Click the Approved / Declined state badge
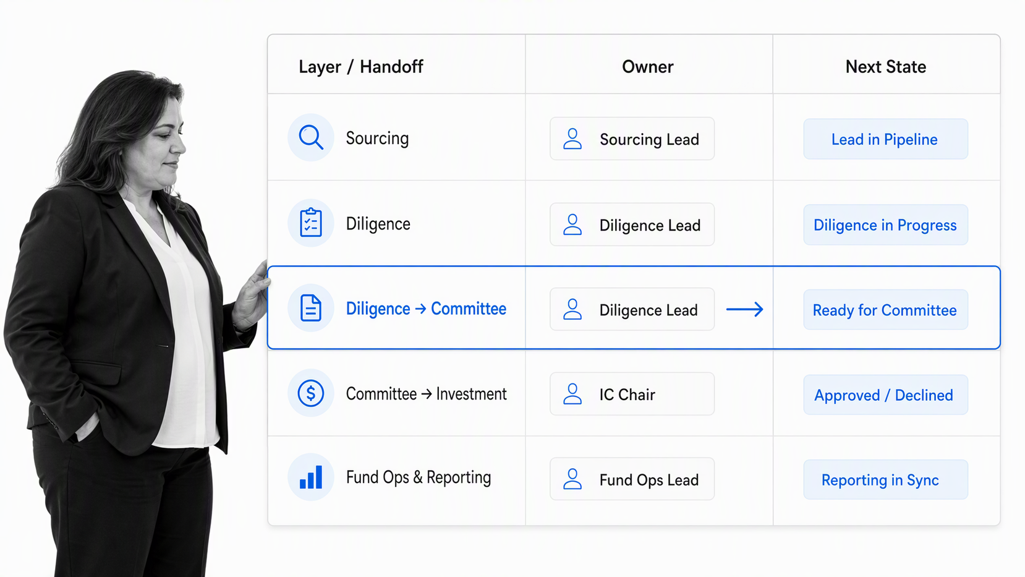The height and width of the screenshot is (577, 1025). click(885, 395)
